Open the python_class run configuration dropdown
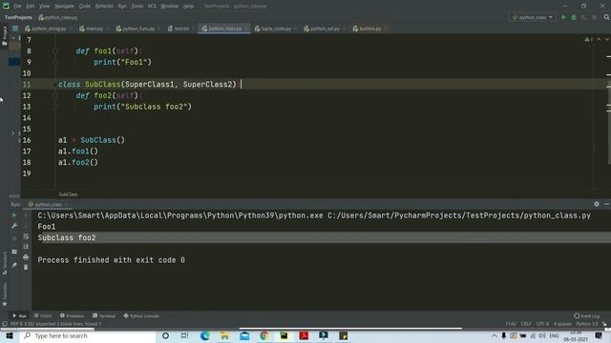Viewport: 611px width, 343px height. click(533, 17)
